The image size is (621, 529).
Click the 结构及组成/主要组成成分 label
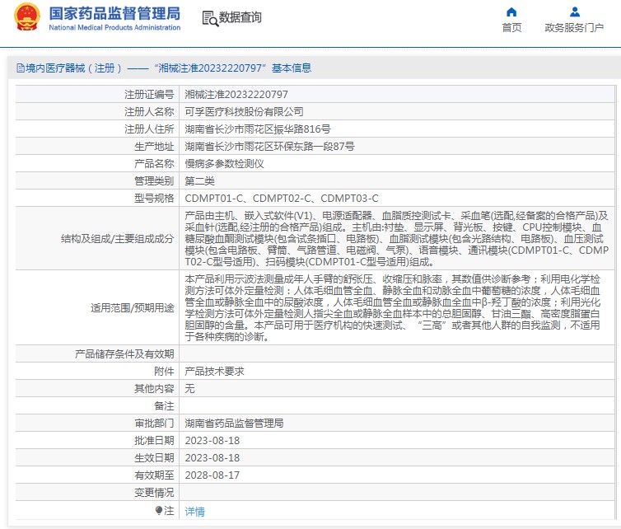117,239
